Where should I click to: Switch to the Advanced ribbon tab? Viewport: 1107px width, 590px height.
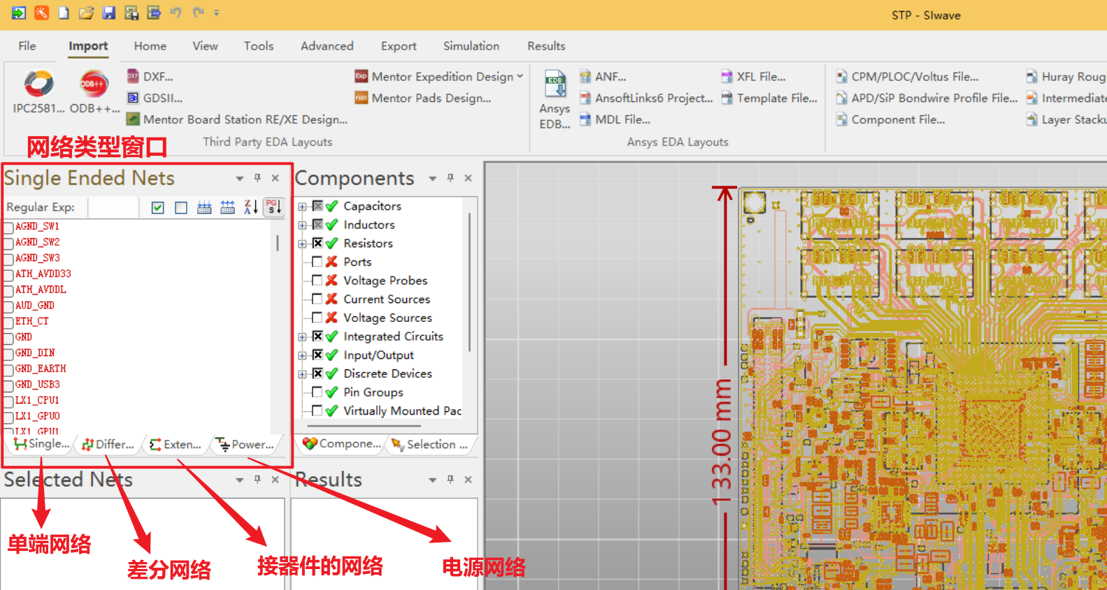(x=327, y=45)
